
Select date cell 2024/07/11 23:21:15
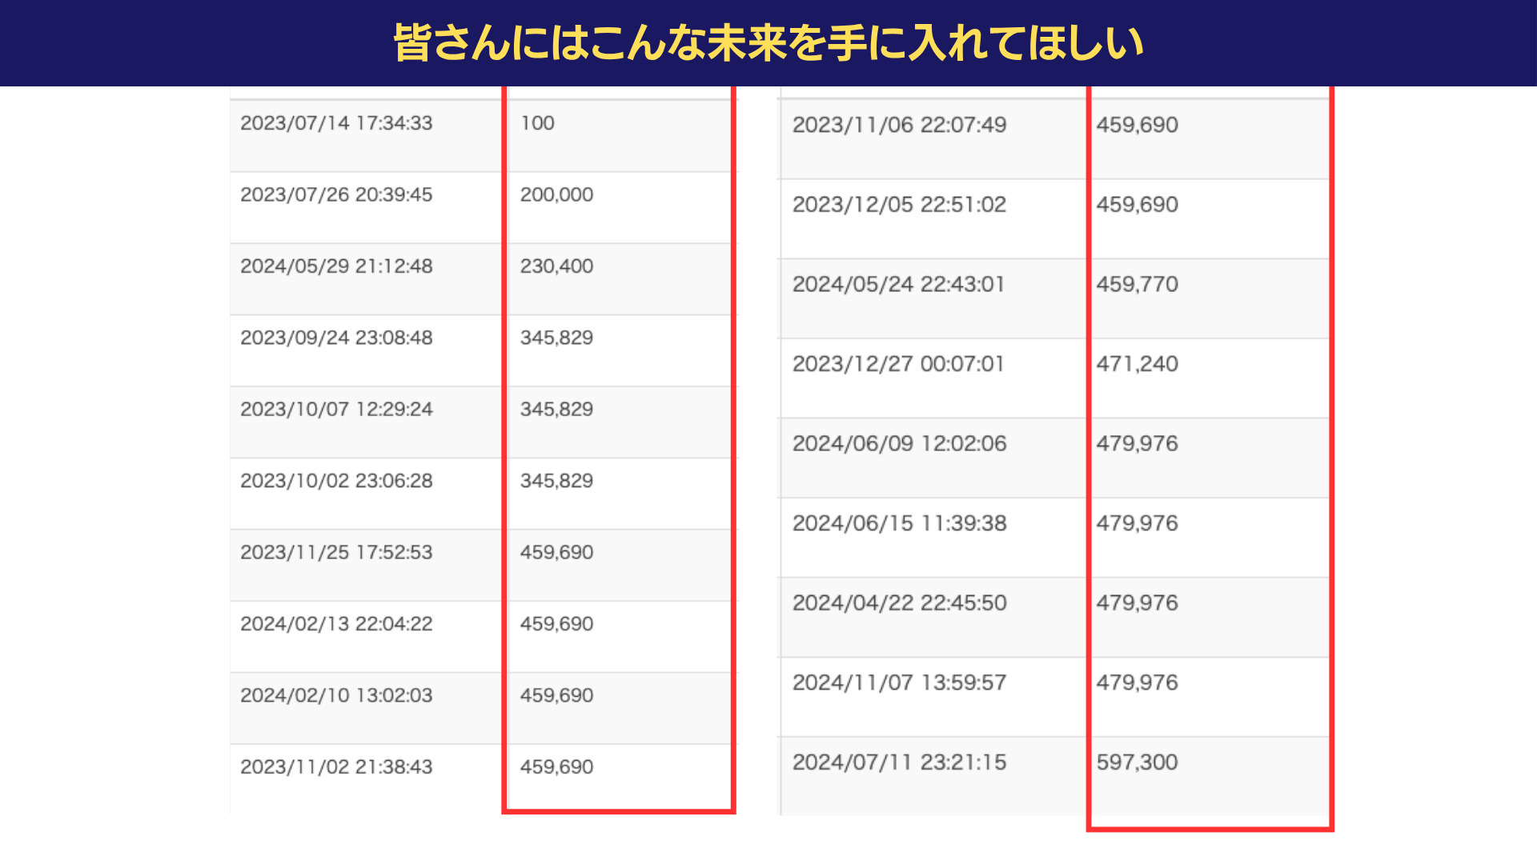900,762
